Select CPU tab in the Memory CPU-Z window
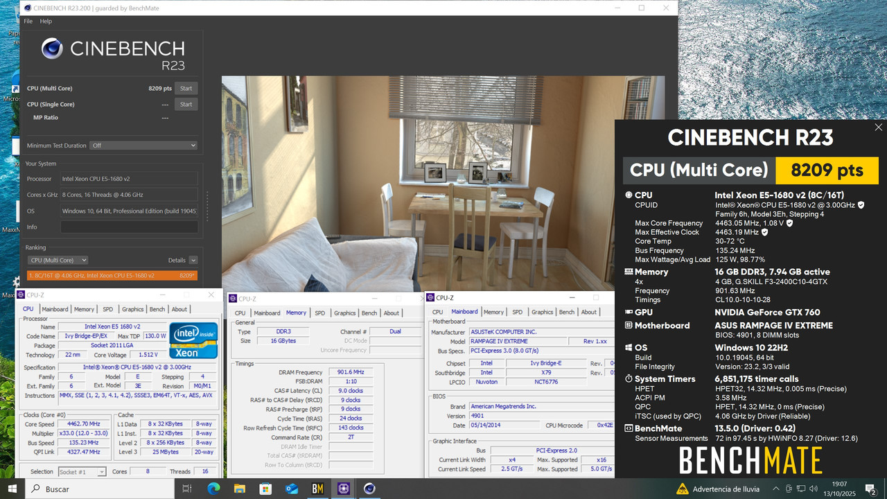Viewport: 887px width, 499px height. [x=240, y=313]
